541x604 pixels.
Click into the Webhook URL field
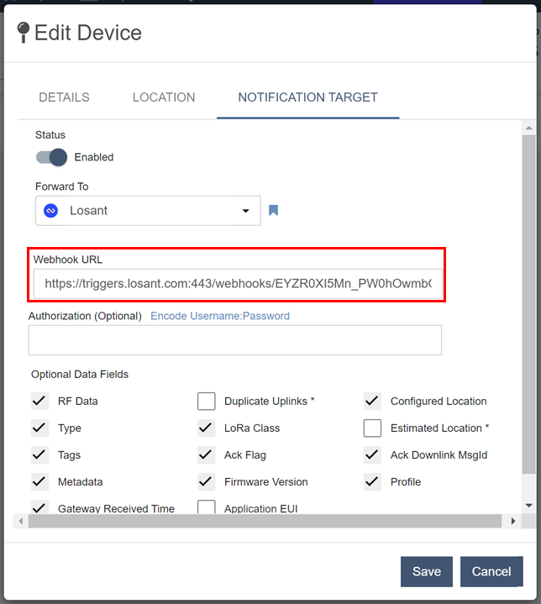tap(238, 284)
